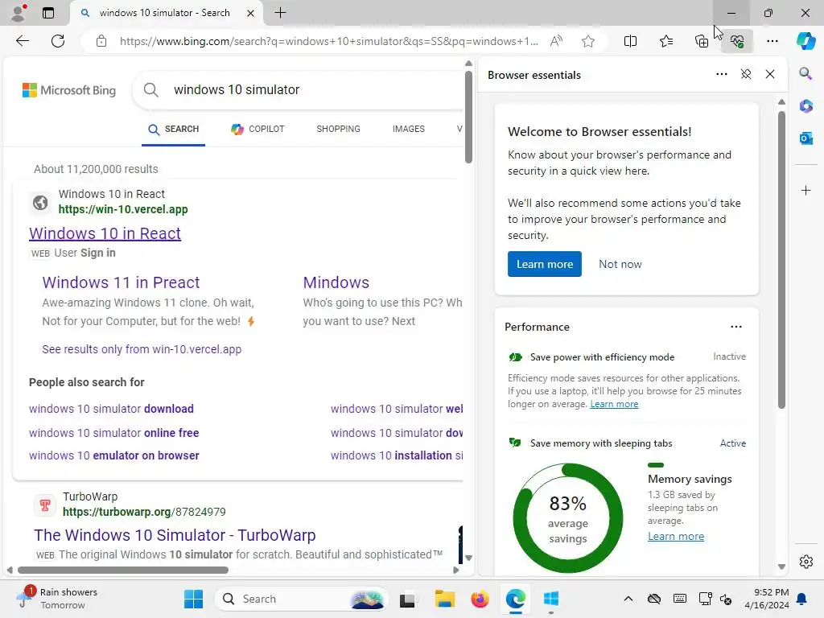Click the 83% average savings chart
The image size is (824, 618).
click(x=567, y=518)
